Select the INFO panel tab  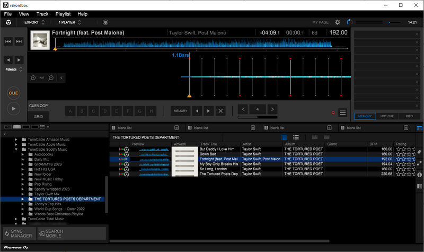point(409,116)
